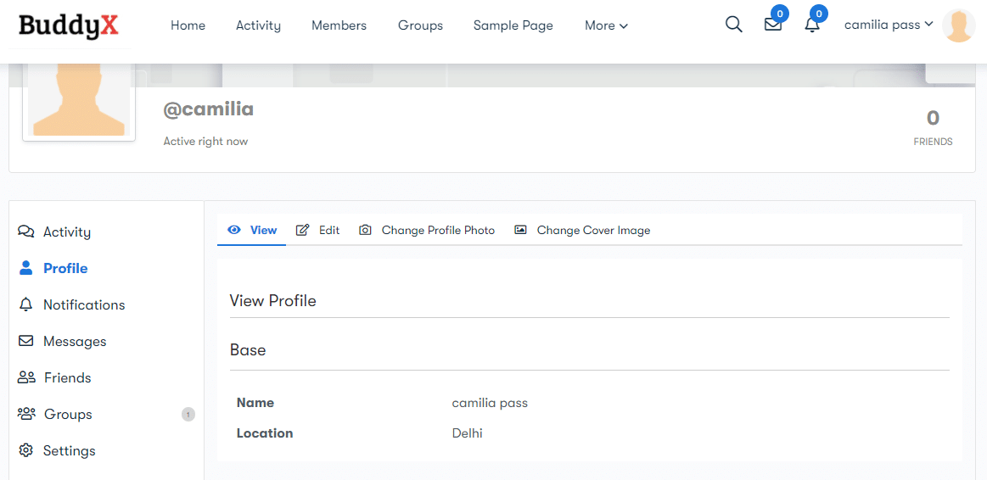The width and height of the screenshot is (987, 480).
Task: Click the BuddyX logo
Action: point(70,25)
